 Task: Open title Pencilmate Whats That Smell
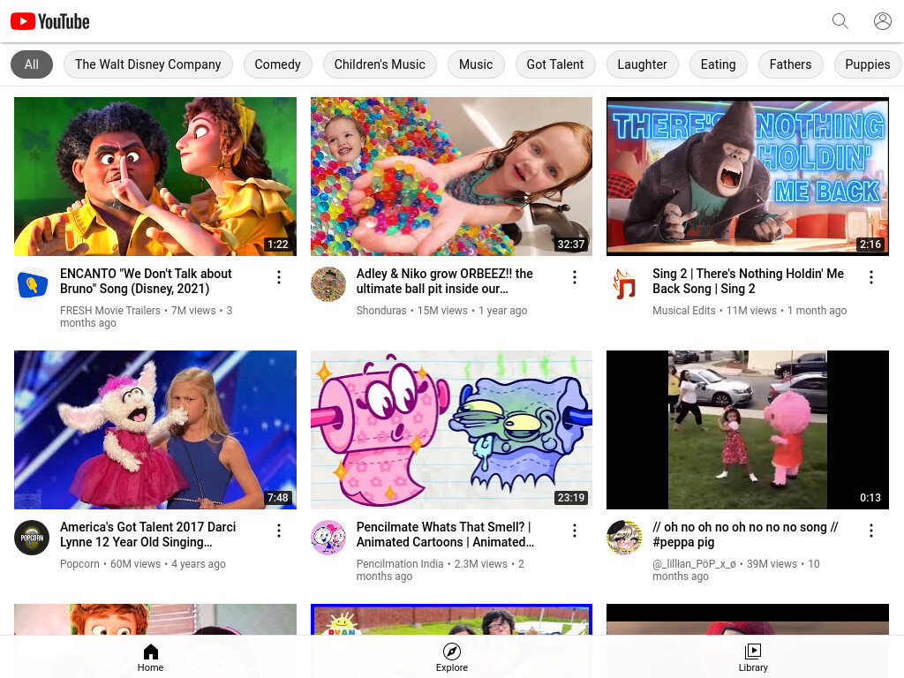coord(445,534)
